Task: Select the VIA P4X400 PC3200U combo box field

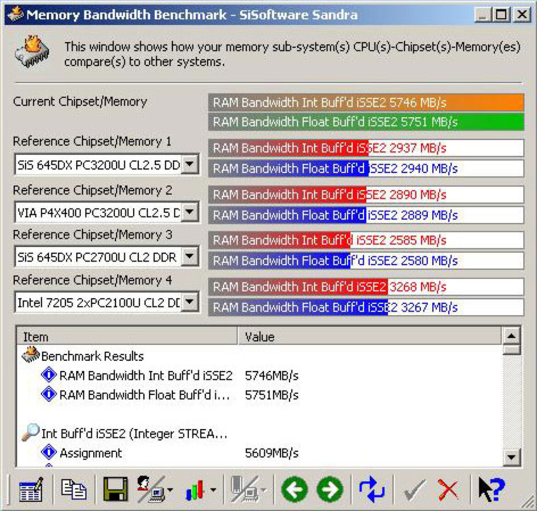Action: pos(107,212)
